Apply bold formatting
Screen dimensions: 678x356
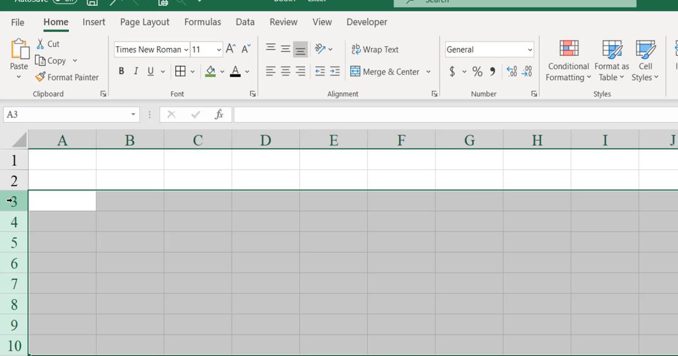click(x=121, y=71)
